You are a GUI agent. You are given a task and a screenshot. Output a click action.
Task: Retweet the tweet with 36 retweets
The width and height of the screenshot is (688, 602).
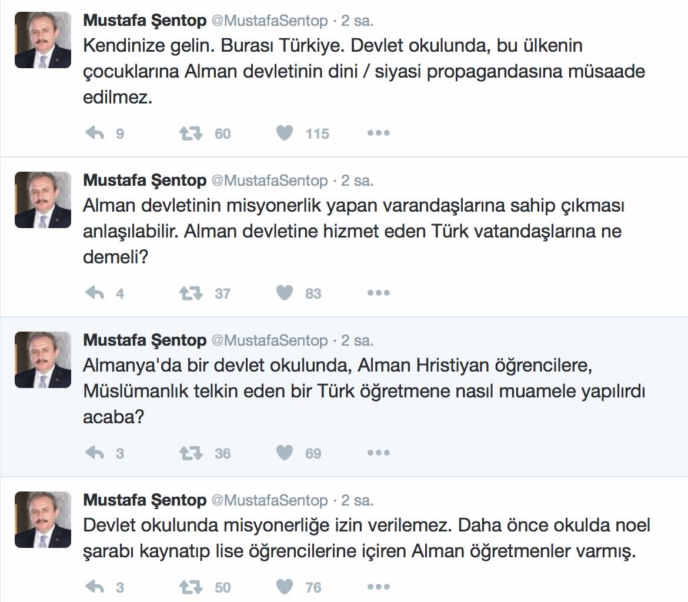[191, 453]
